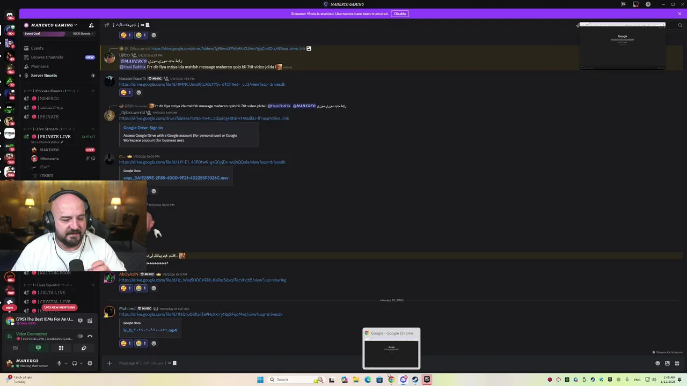This screenshot has width=687, height=386.
Task: Open the weather widget showing rain
Action: [19, 379]
